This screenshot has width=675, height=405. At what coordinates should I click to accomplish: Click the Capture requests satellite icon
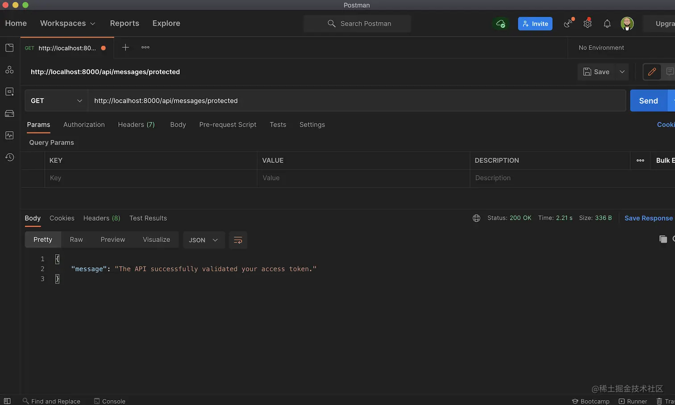tap(567, 23)
